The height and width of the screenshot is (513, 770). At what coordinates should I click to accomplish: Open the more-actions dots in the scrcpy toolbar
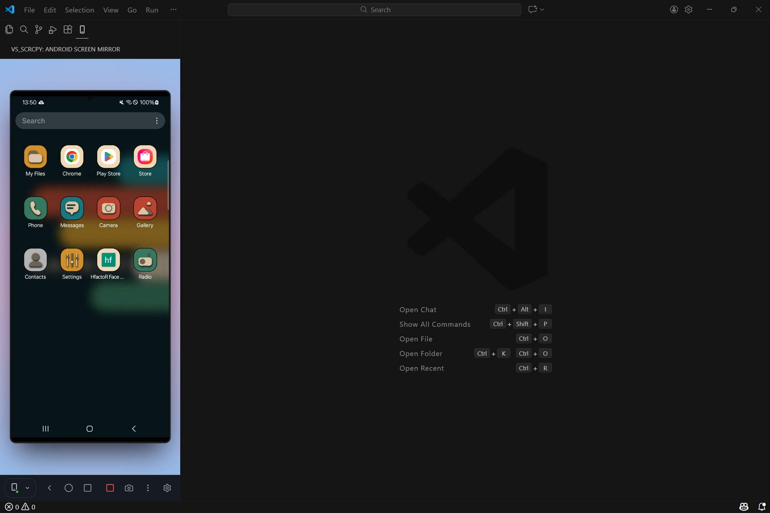coord(148,488)
